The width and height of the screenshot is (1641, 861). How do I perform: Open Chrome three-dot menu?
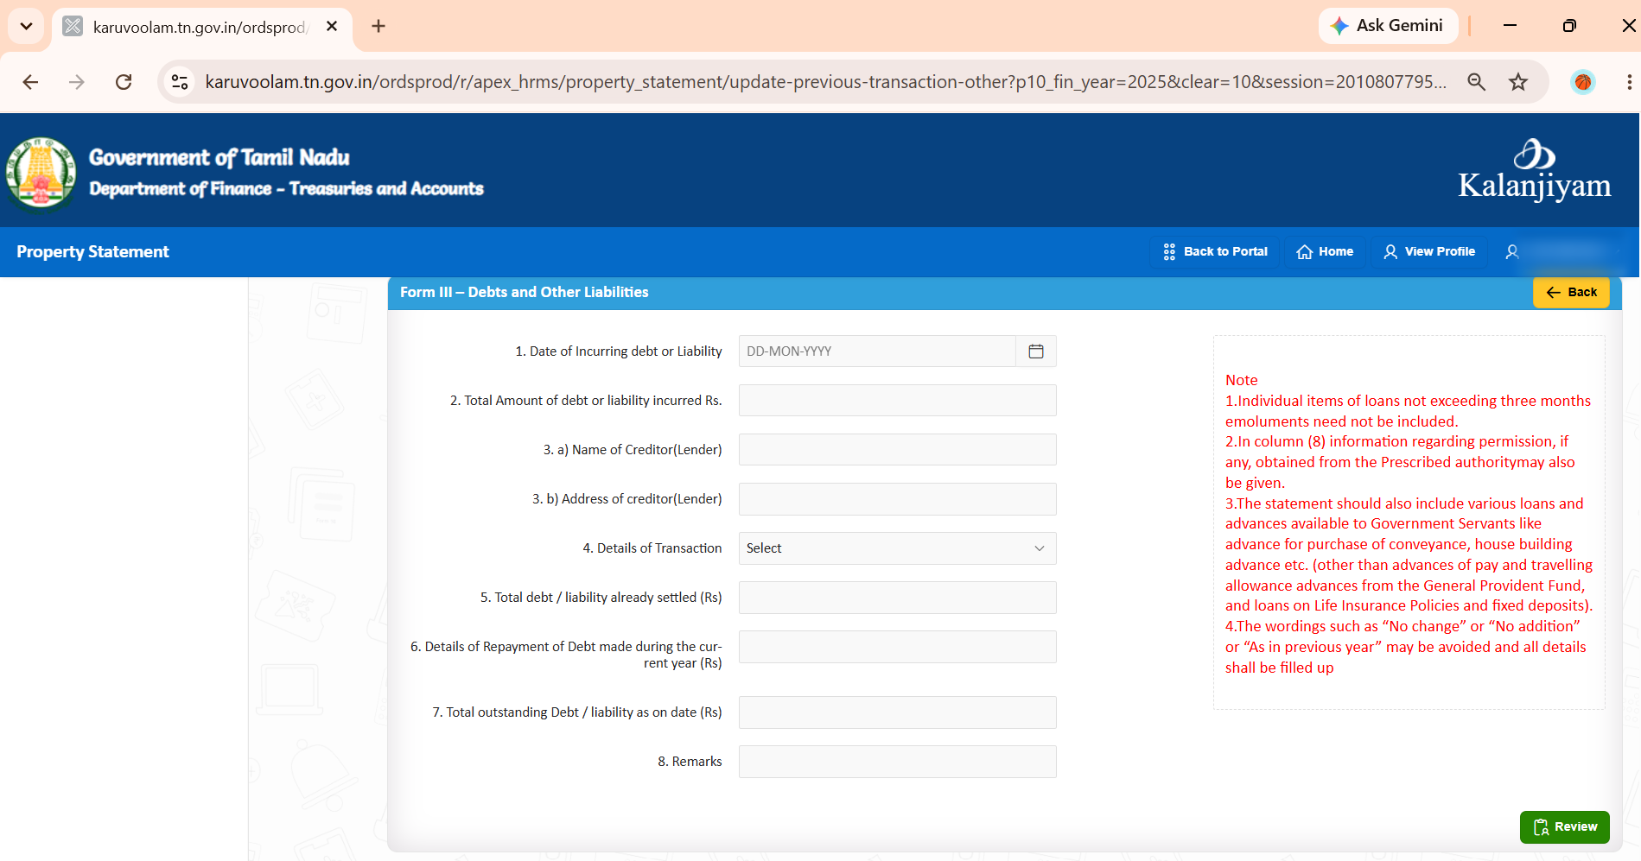pos(1629,82)
